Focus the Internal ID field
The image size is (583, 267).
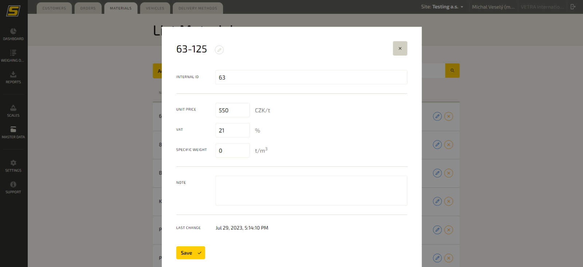pos(311,77)
